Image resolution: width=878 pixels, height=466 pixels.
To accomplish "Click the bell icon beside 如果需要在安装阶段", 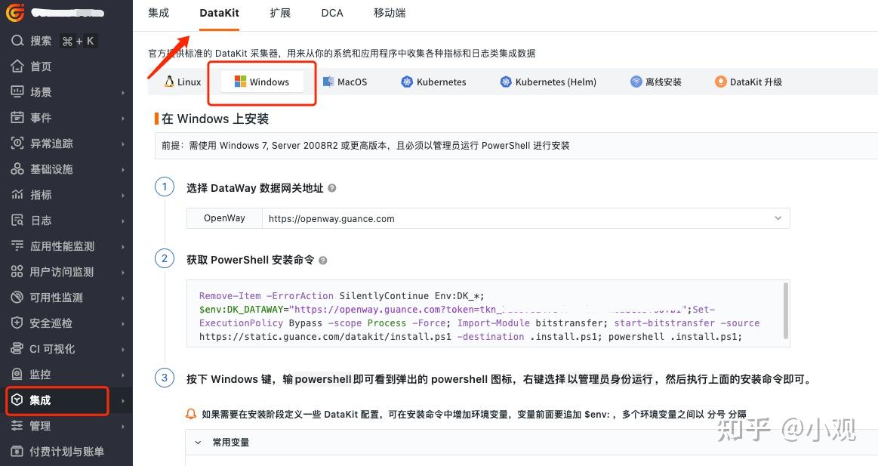I will point(191,414).
